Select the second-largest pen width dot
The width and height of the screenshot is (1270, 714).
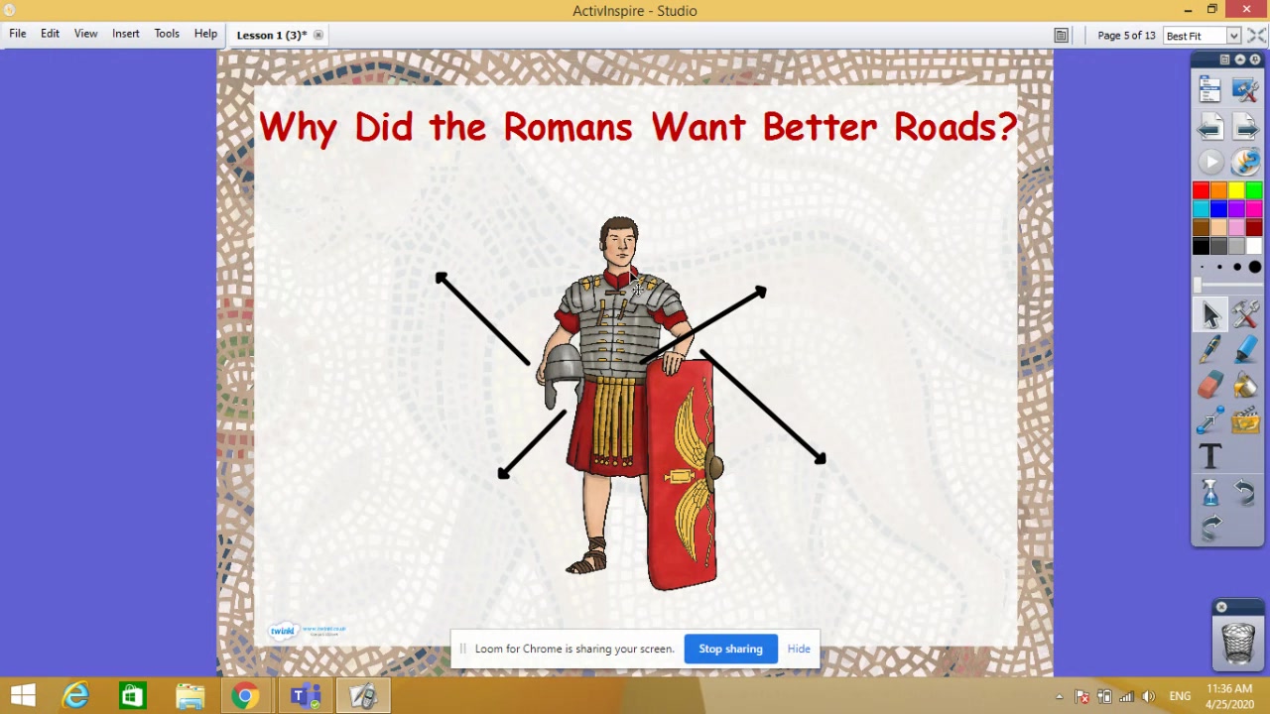1237,268
